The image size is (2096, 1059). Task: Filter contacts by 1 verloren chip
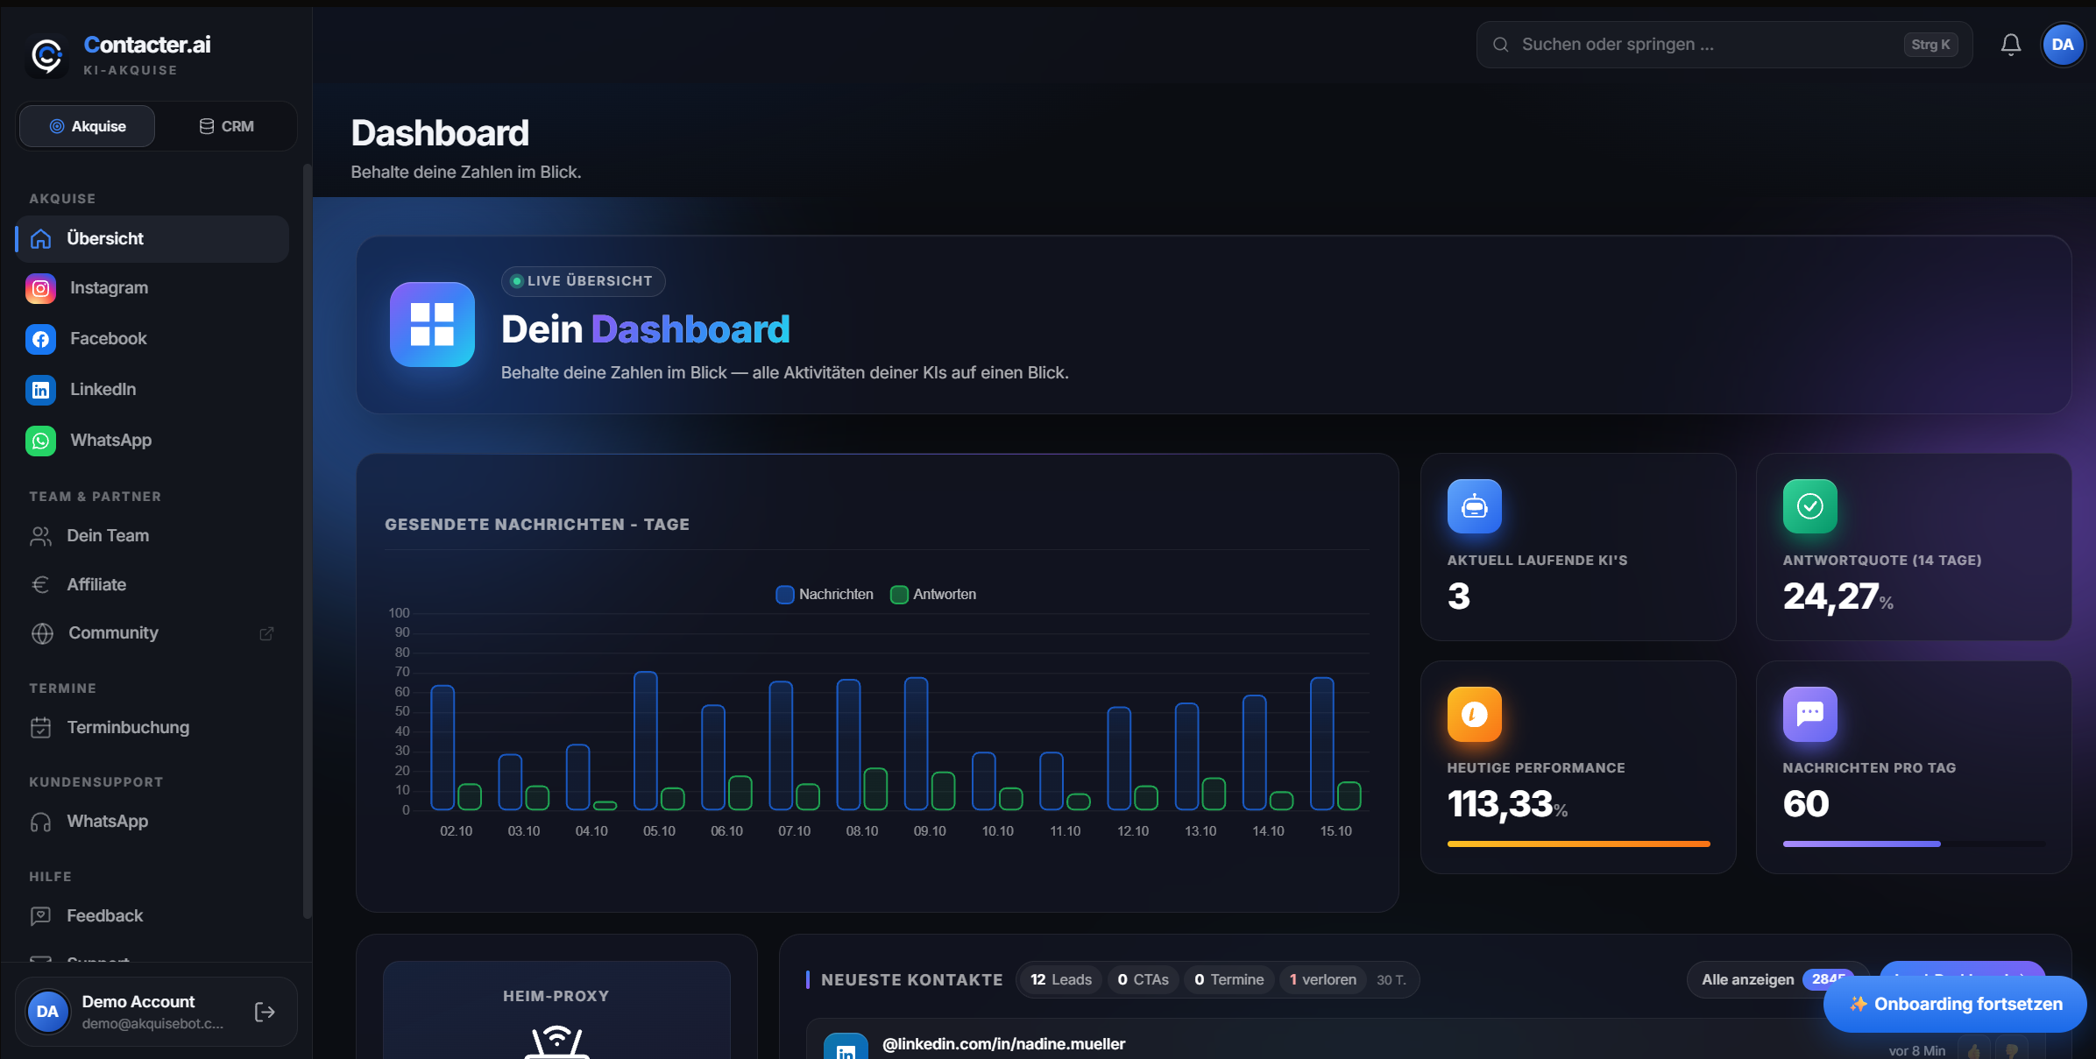pyautogui.click(x=1322, y=979)
